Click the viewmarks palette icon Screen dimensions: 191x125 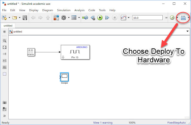[x=4, y=109]
